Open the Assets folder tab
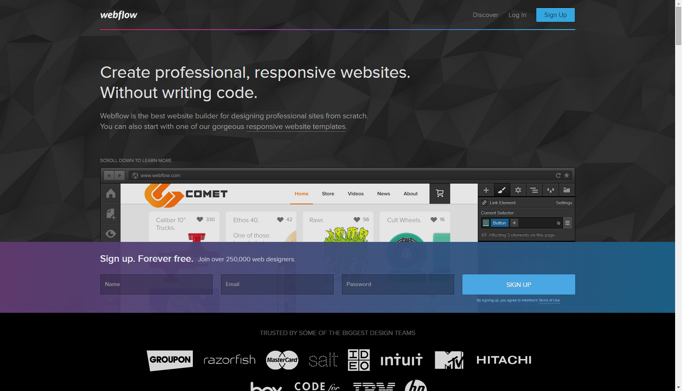Viewport: 682px width, 391px height. click(x=567, y=190)
